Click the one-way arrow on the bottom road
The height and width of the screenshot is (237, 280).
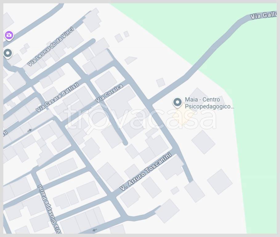[95, 230]
